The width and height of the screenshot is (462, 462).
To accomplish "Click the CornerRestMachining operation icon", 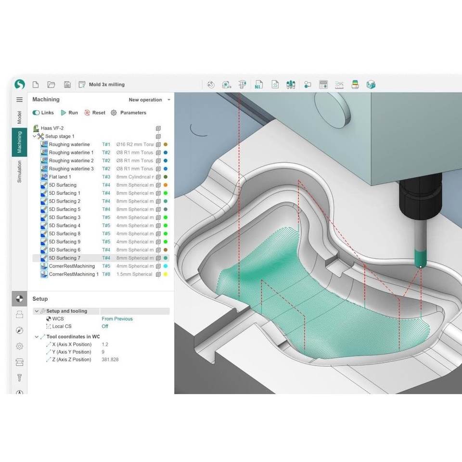I will (x=44, y=266).
